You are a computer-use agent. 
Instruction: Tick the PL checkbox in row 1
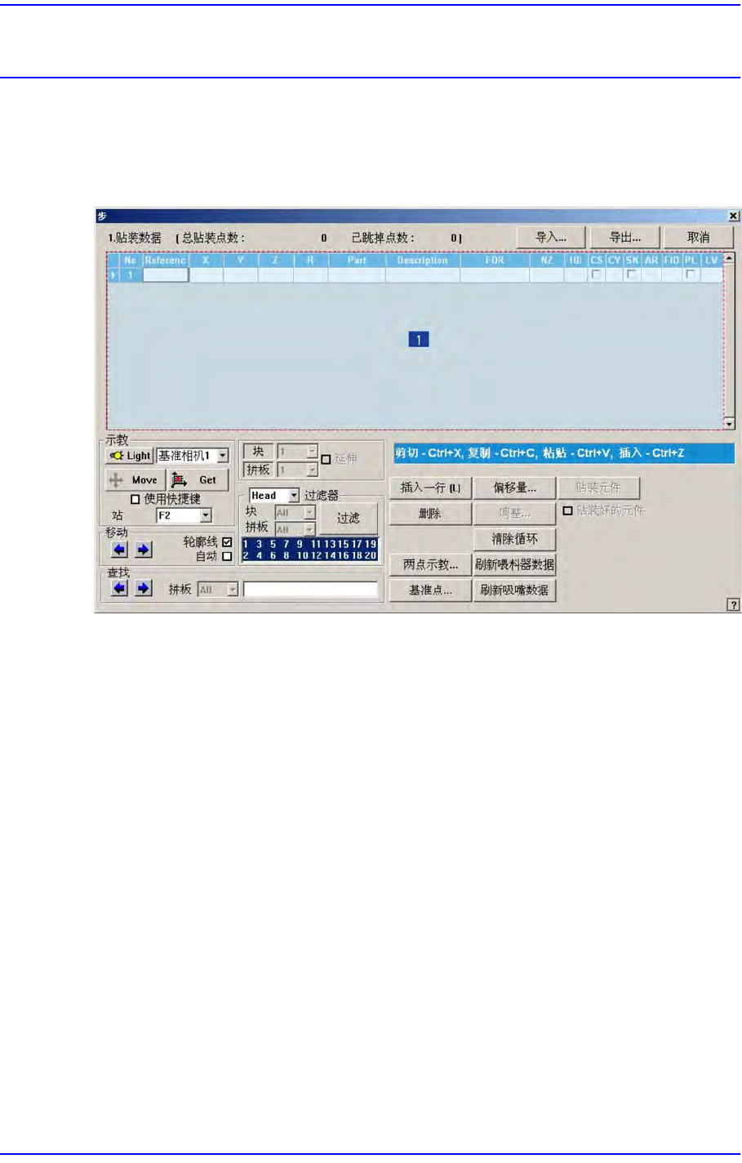(690, 275)
